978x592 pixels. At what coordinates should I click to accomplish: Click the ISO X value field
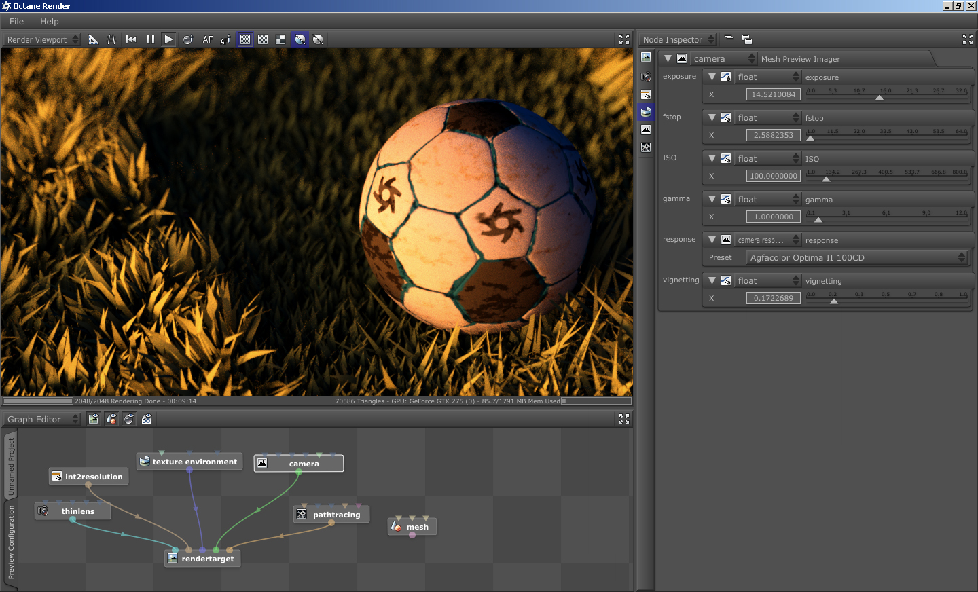(773, 176)
